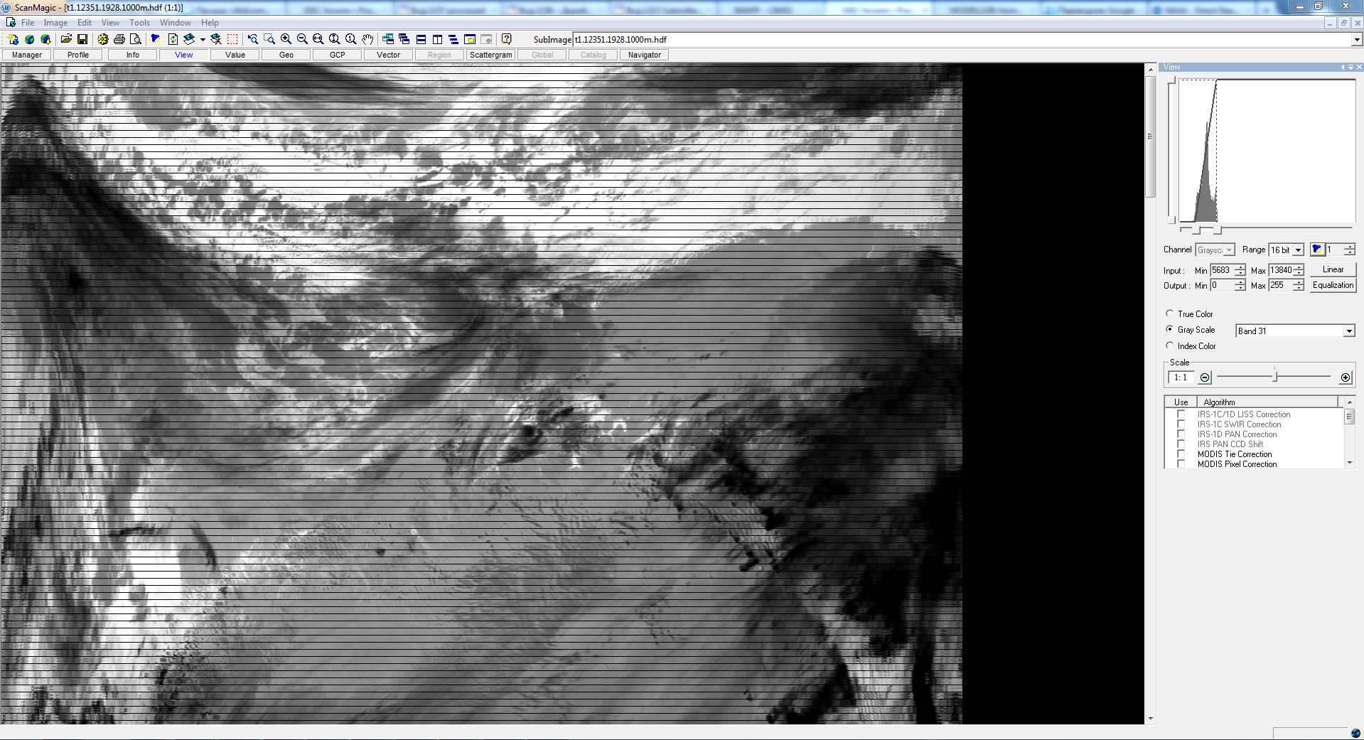The image size is (1364, 740).
Task: Switch to the Navigator tab
Action: point(645,55)
